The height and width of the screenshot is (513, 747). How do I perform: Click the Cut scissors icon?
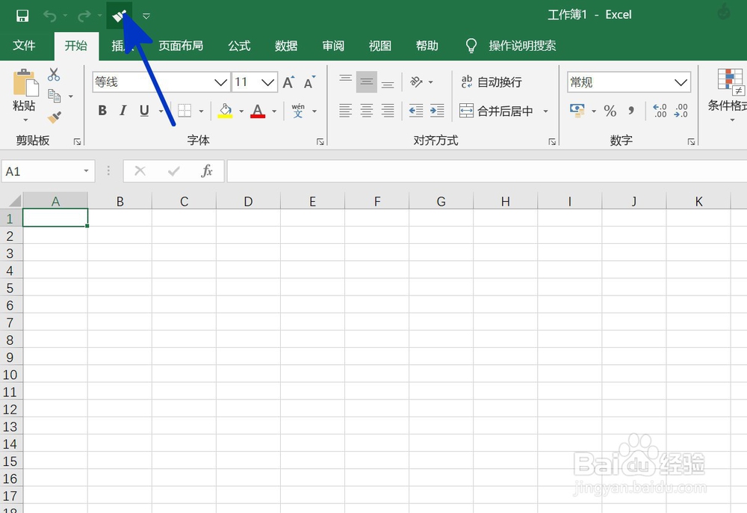click(x=54, y=74)
